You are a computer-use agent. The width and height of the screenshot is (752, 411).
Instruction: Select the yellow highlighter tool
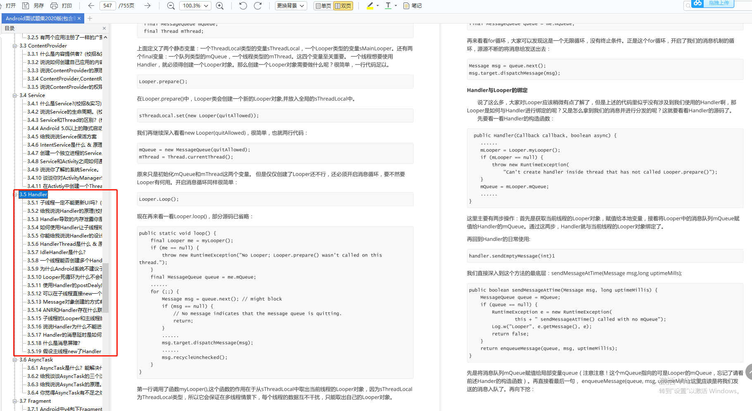(370, 6)
